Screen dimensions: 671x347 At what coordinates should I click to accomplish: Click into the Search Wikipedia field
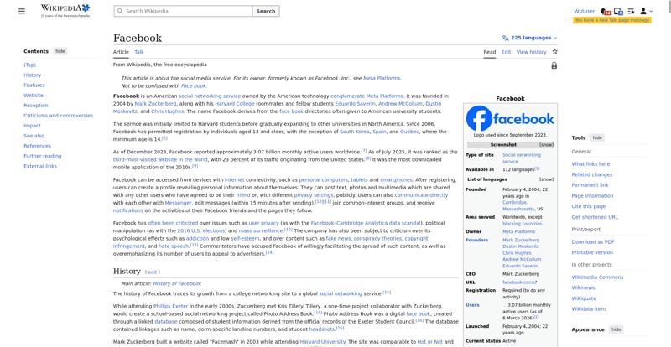tap(185, 11)
